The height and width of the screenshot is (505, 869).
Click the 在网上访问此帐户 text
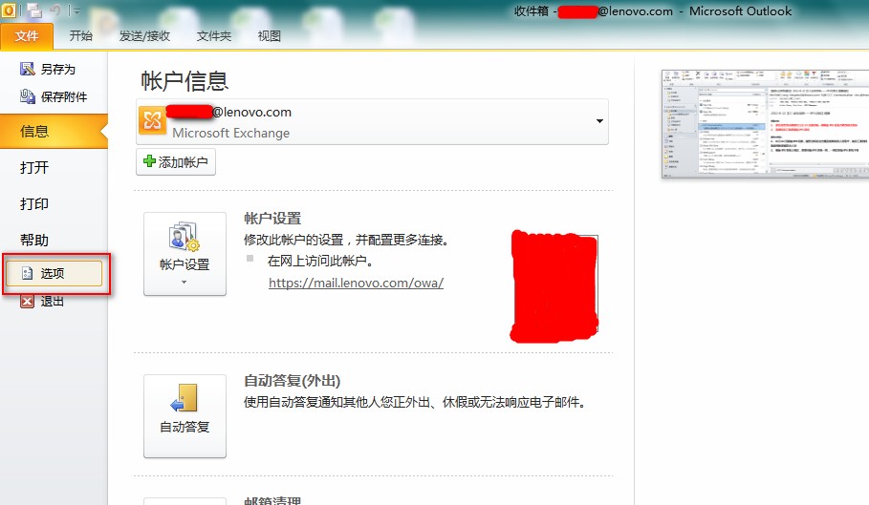(320, 261)
